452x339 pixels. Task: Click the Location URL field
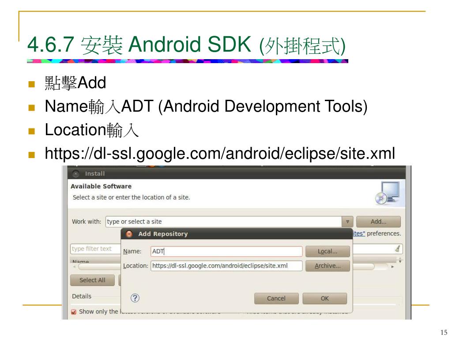tap(226, 266)
